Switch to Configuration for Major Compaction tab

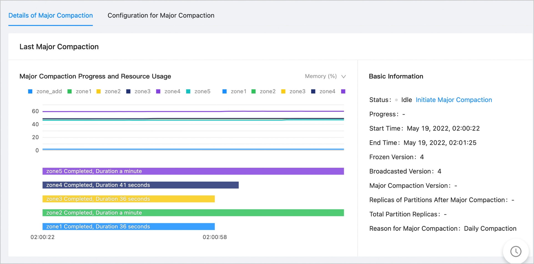point(161,16)
